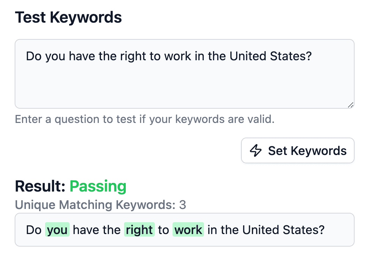The width and height of the screenshot is (371, 264).
Task: Click the word "work" inside the textarea
Action: pyautogui.click(x=178, y=56)
